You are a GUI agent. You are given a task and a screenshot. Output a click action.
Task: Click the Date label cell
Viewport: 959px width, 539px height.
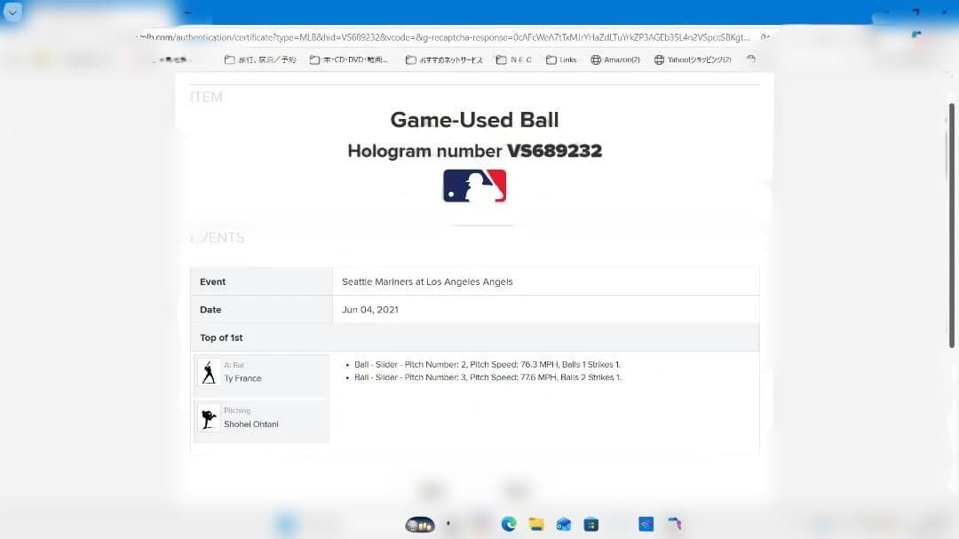click(x=262, y=310)
